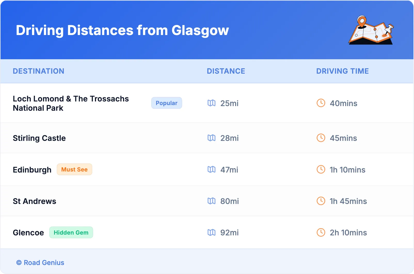Click the DRIVING TIME column header
This screenshot has width=414, height=274.
point(343,71)
